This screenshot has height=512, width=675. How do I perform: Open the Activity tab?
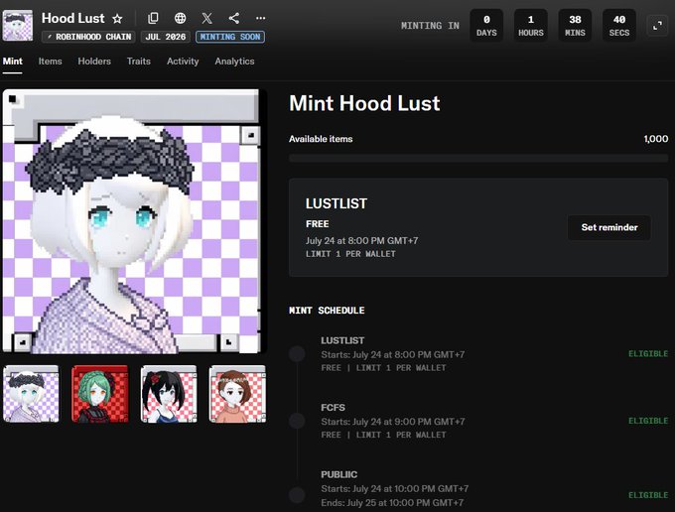pyautogui.click(x=183, y=62)
